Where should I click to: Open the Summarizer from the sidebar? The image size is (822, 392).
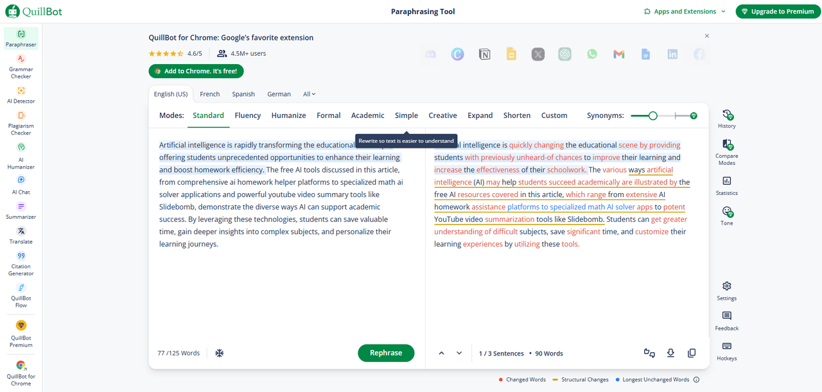point(21,212)
